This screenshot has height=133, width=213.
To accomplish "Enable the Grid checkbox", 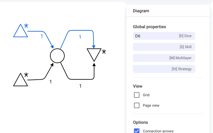I will click(137, 95).
